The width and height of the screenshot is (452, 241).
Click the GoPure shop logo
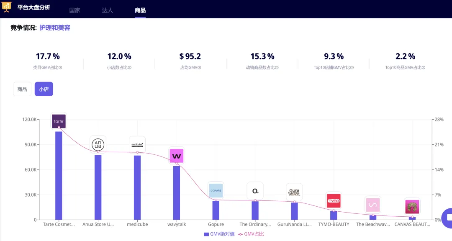coord(216,190)
